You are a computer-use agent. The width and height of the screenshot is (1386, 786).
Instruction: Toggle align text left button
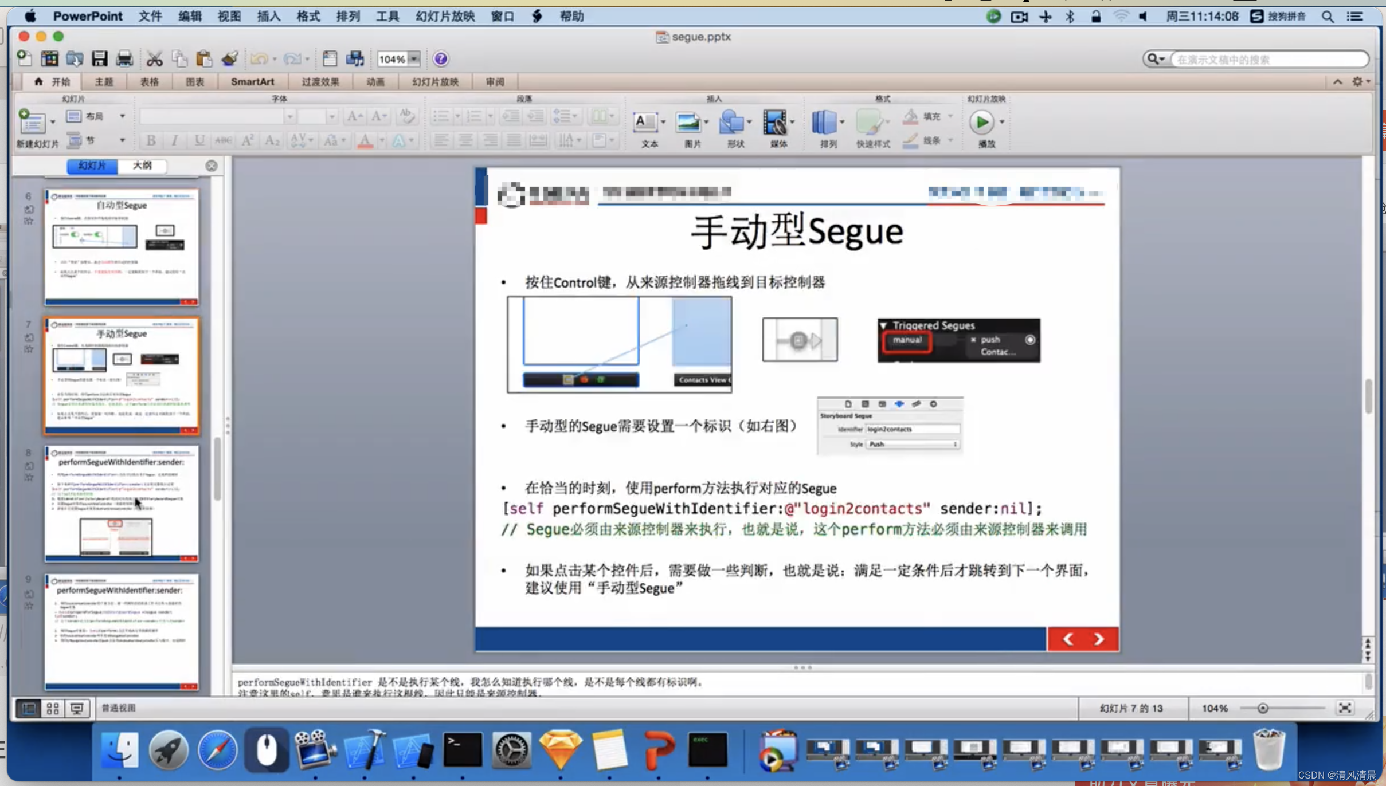[x=441, y=140]
